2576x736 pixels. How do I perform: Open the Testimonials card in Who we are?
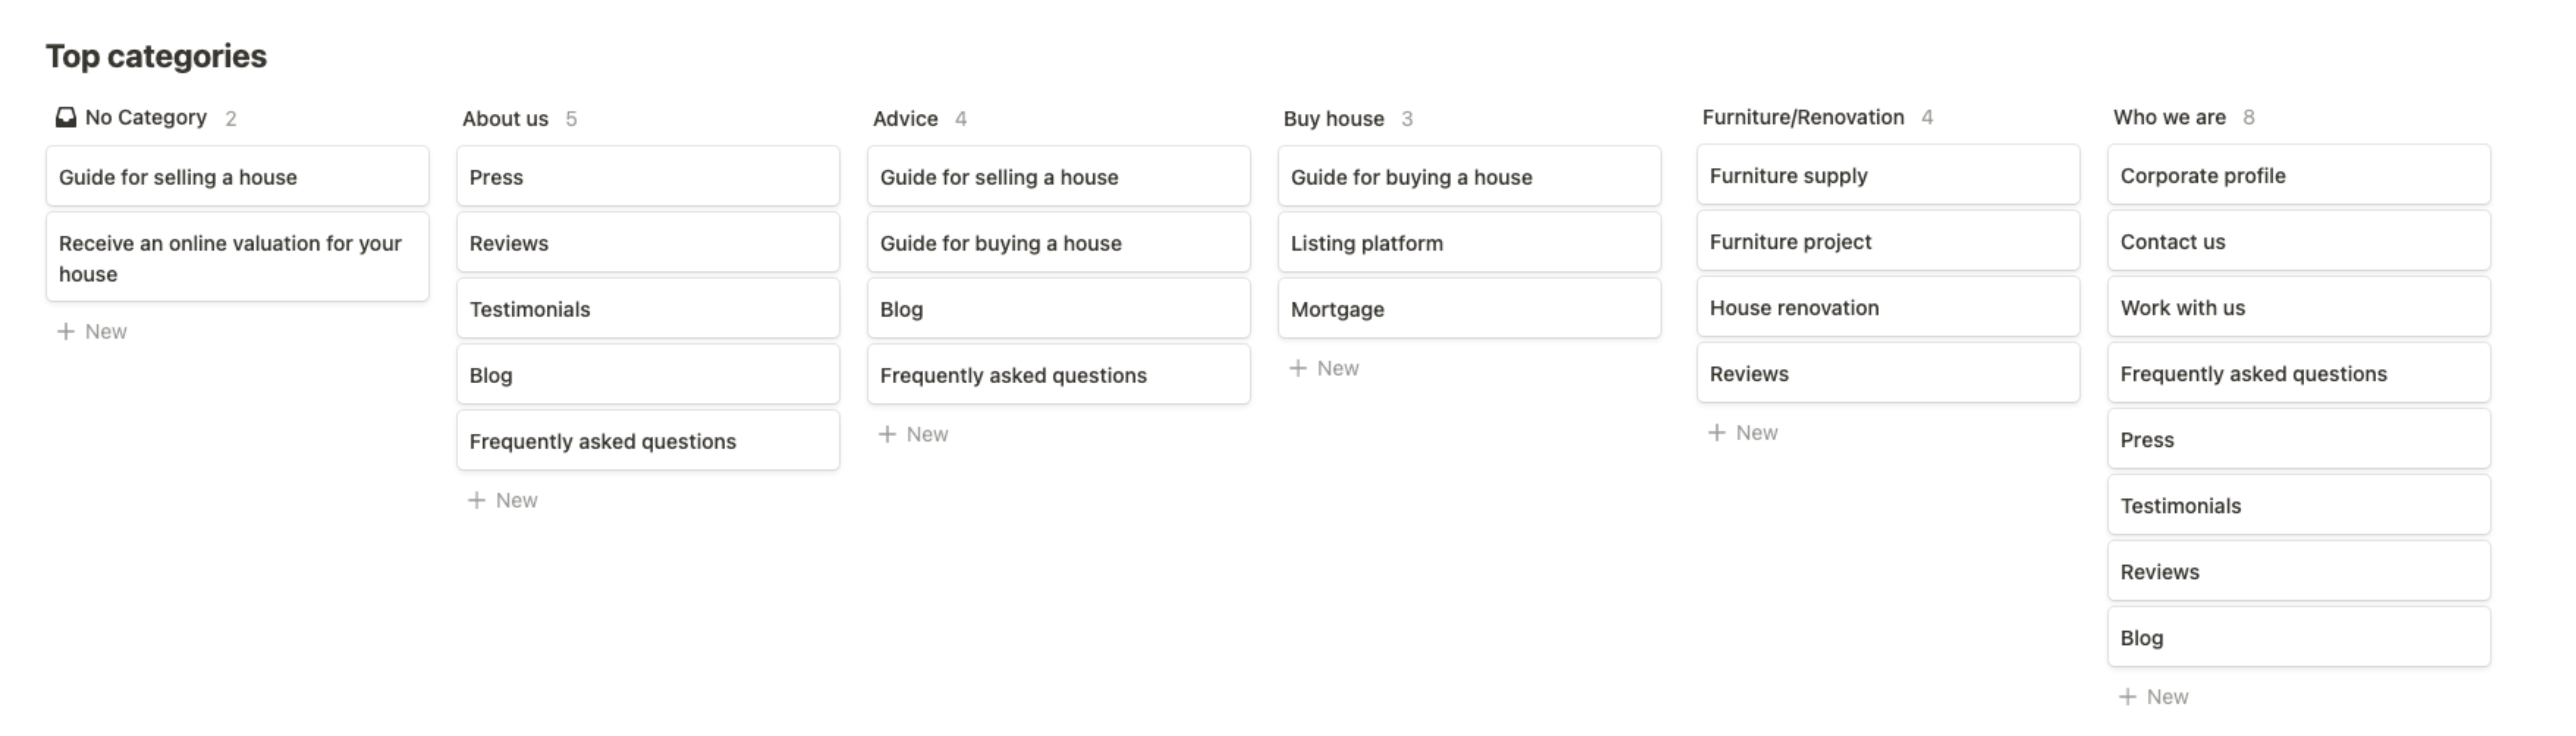[x=2299, y=505]
